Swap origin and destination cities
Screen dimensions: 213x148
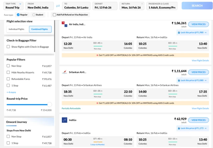[58, 6]
